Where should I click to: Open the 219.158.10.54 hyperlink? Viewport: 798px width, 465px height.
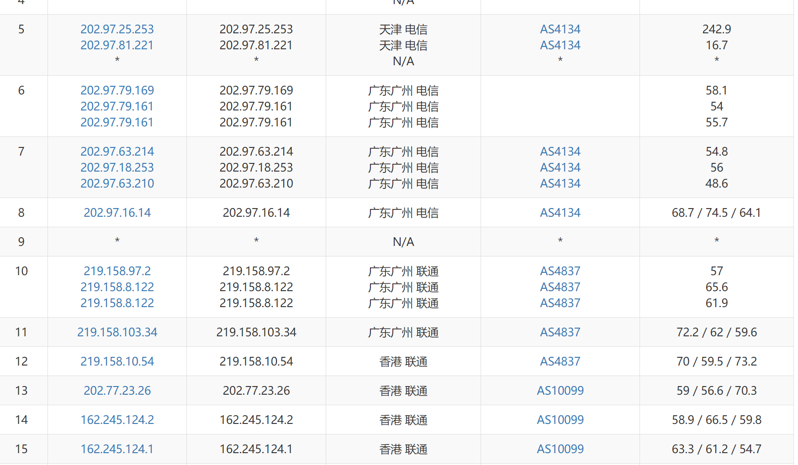[x=117, y=361]
